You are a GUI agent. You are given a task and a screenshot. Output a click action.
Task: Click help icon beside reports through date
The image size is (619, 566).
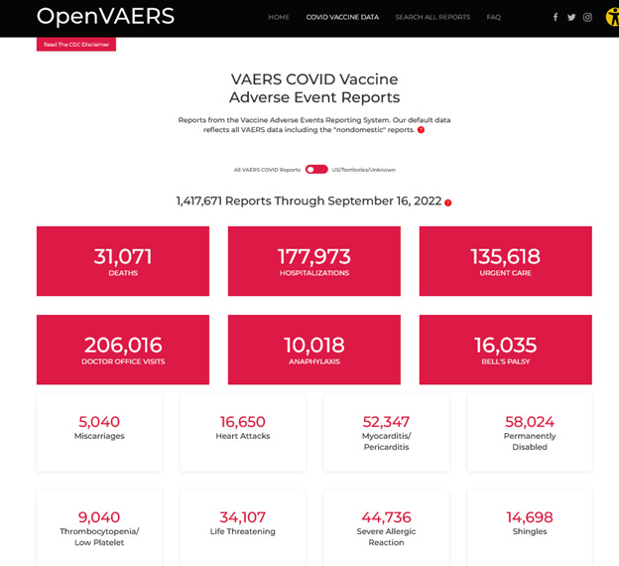(447, 203)
